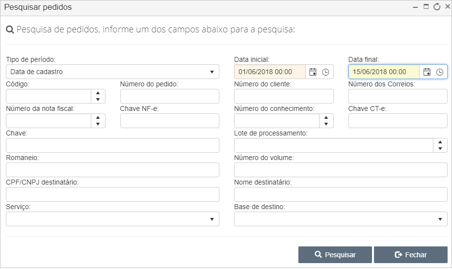
Task: Select the Nome destinatário text field
Action: pyautogui.click(x=341, y=194)
